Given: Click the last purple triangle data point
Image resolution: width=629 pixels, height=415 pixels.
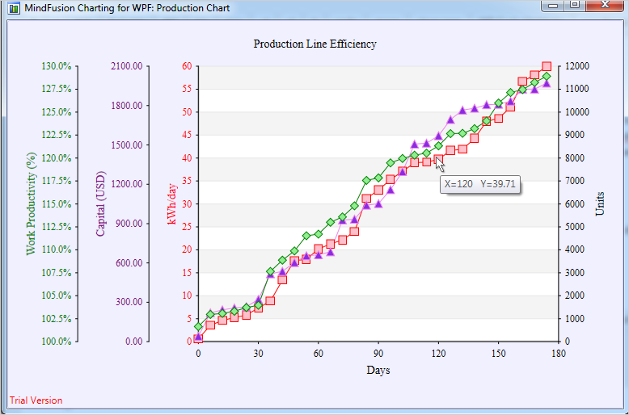Looking at the screenshot, I should (547, 84).
